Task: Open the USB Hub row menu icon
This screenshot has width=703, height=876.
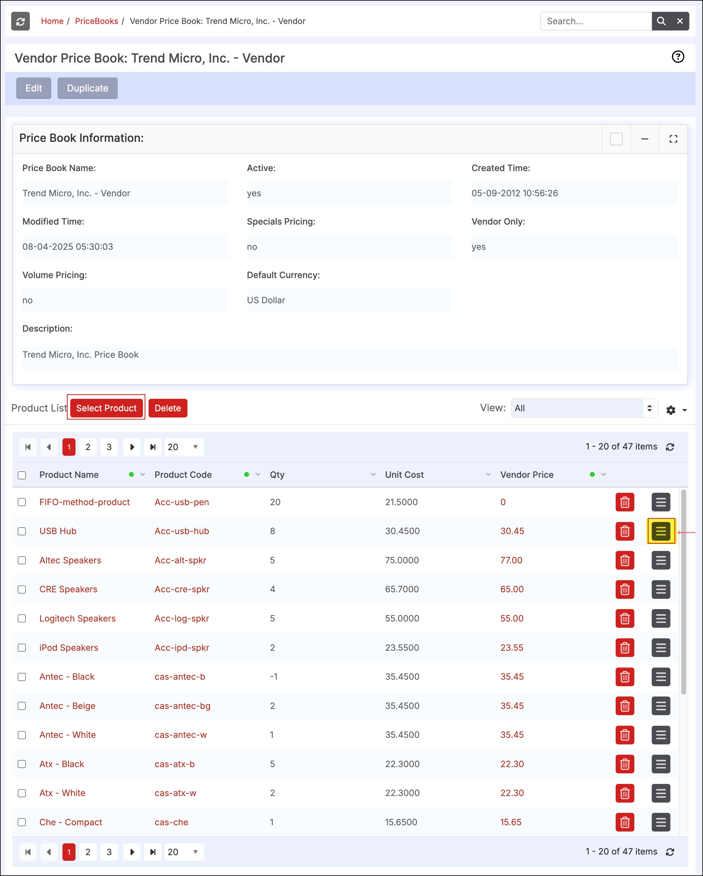Action: [x=661, y=531]
